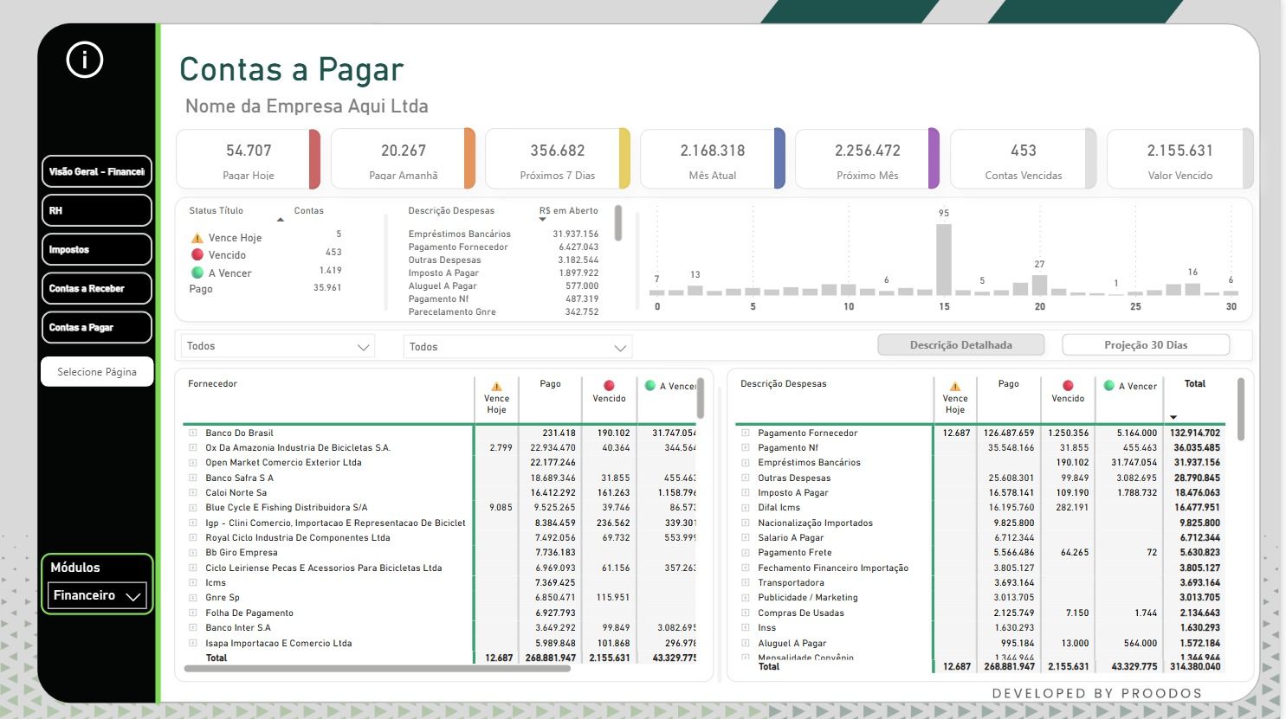Expand the Banco Do Brasil supplier row
This screenshot has height=719, width=1286.
(193, 433)
